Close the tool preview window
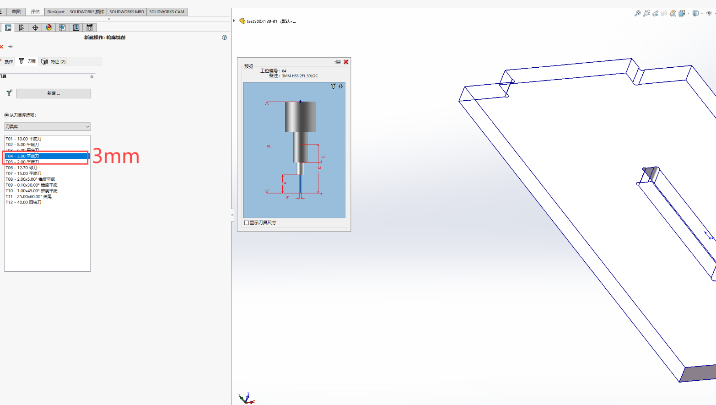Viewport: 716px width, 405px height. 346,62
